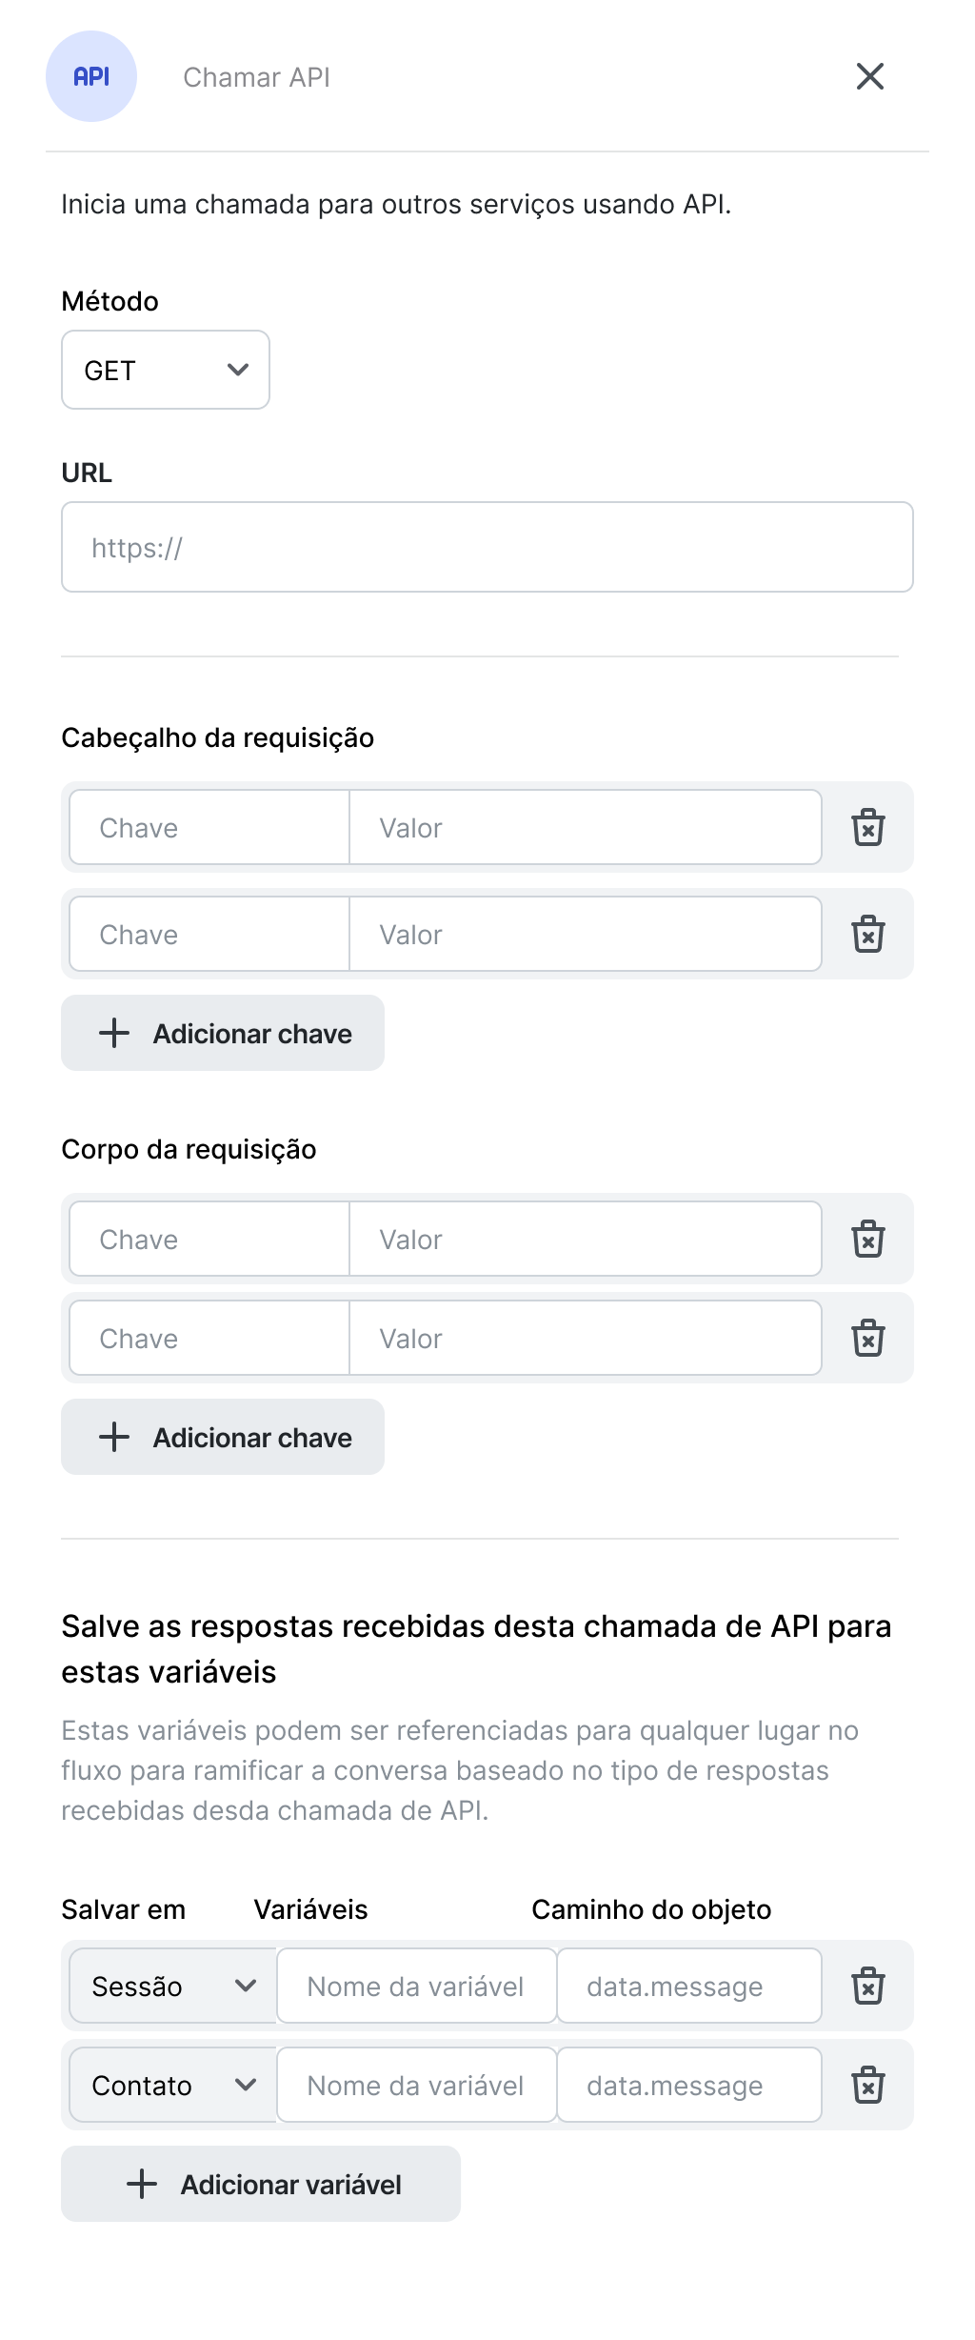Delete the first header key-value row
This screenshot has width=975, height=2340.
[867, 827]
